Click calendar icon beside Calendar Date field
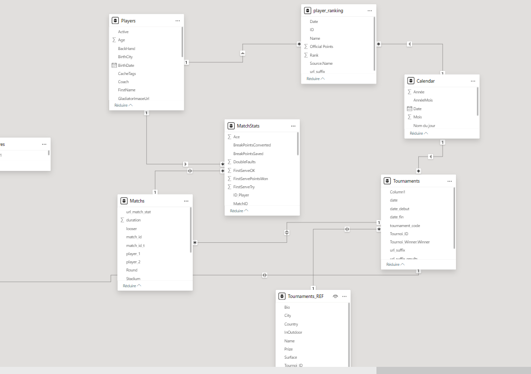The image size is (531, 374). coord(410,108)
